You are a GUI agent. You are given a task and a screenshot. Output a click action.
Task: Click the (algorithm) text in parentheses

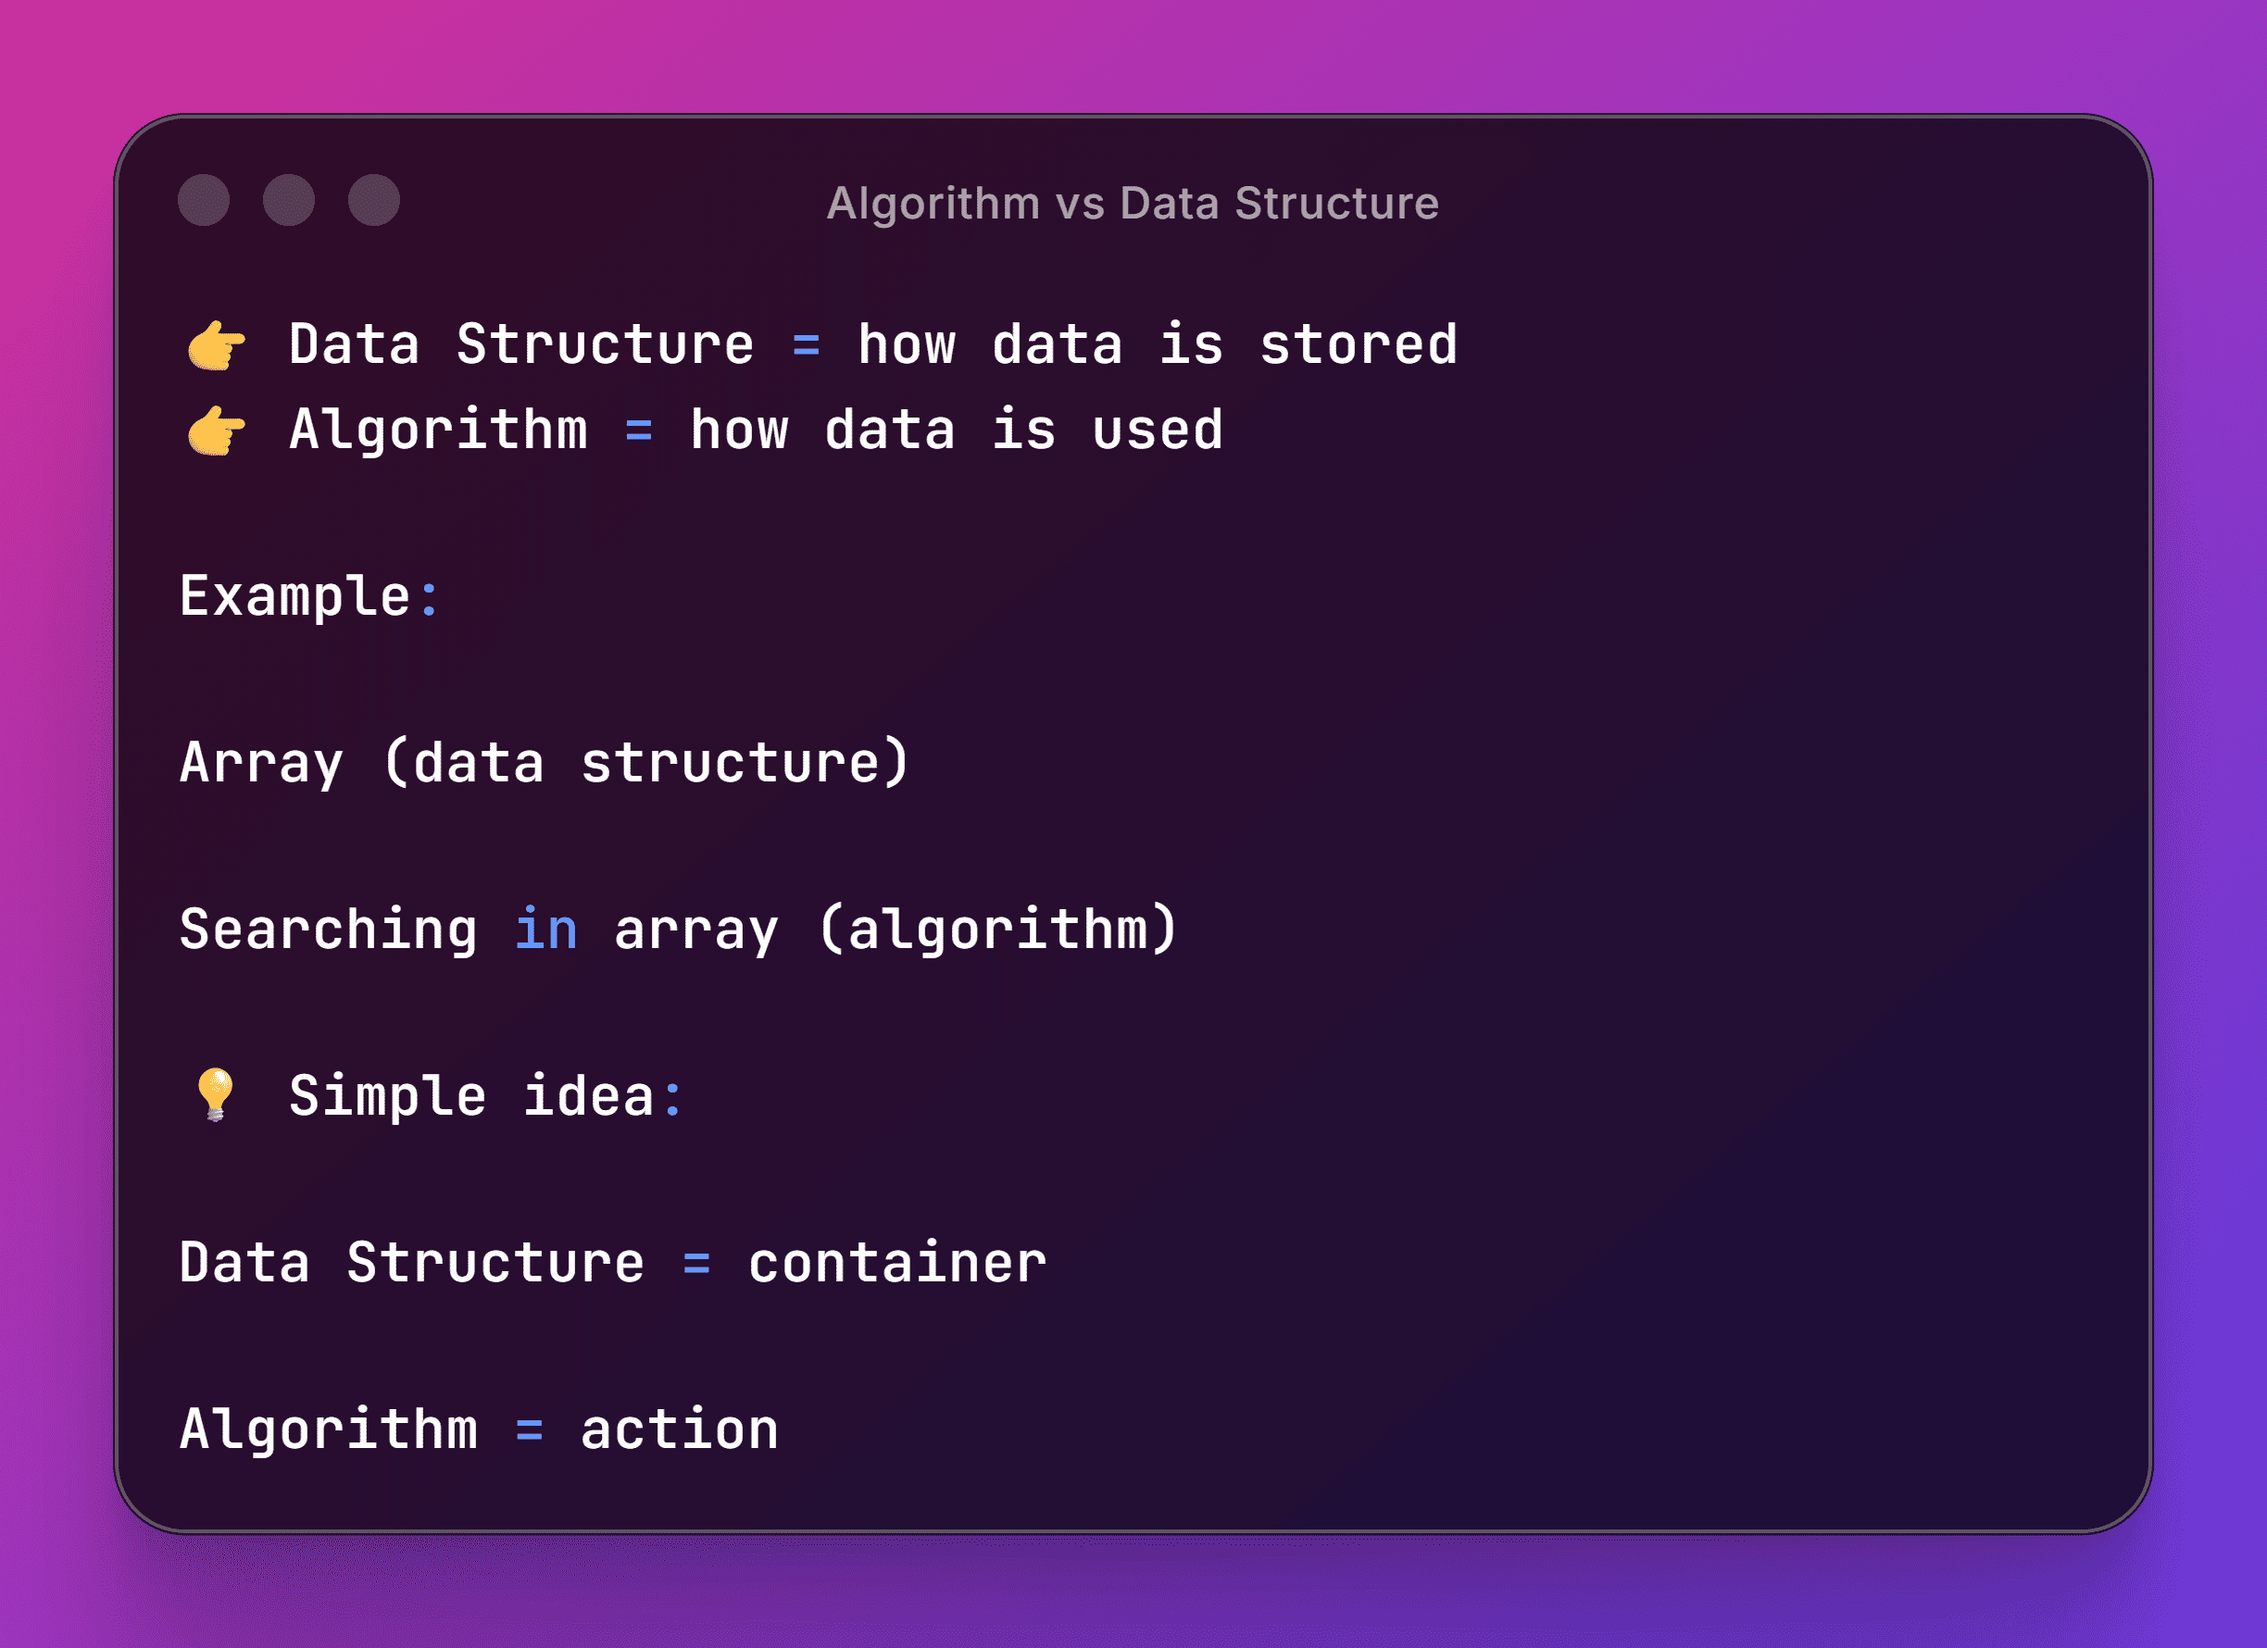point(998,930)
